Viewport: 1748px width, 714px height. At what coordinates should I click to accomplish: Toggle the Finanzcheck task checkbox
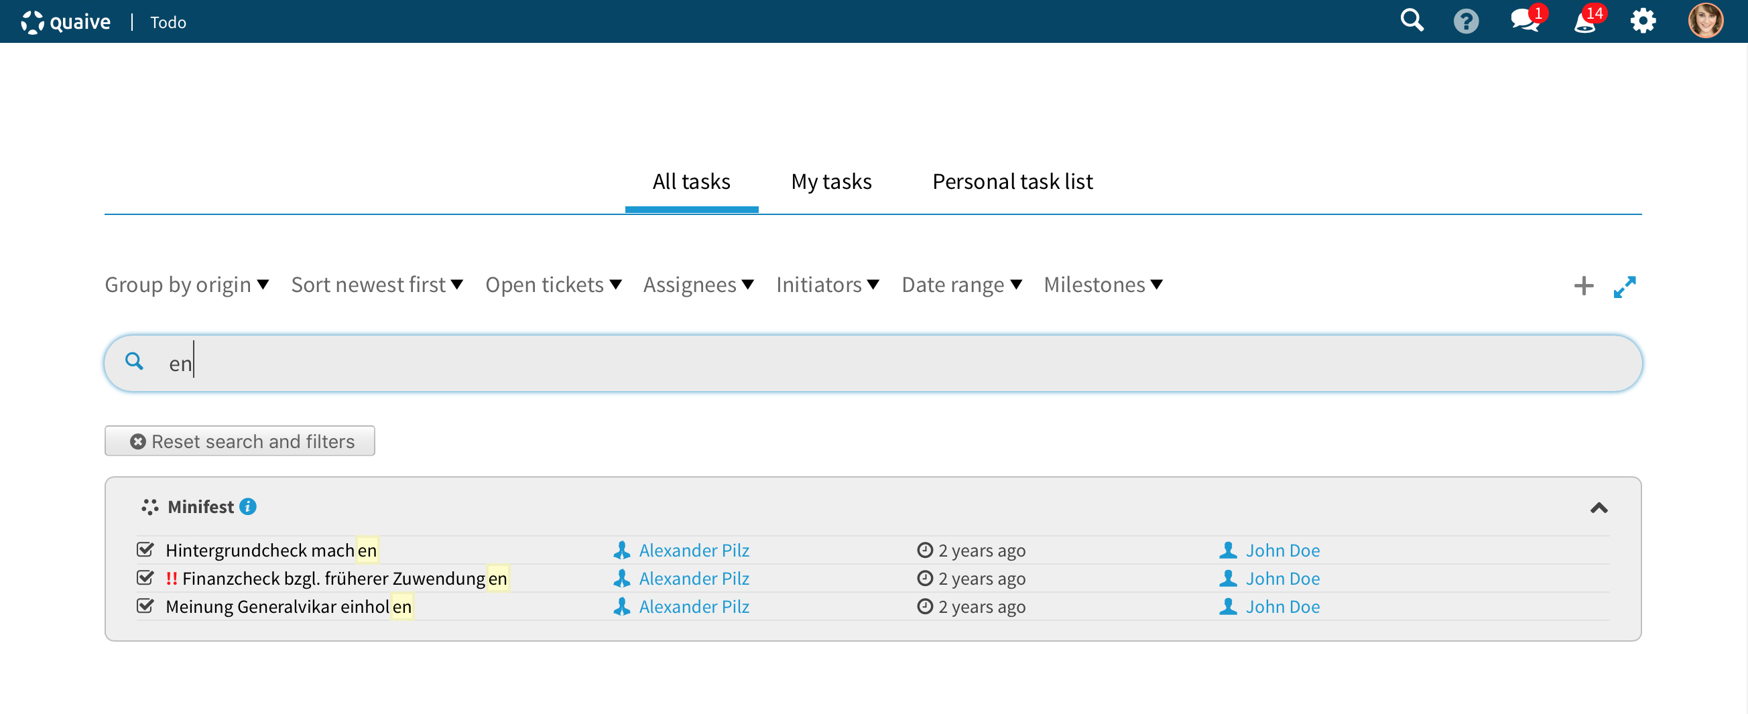145,578
